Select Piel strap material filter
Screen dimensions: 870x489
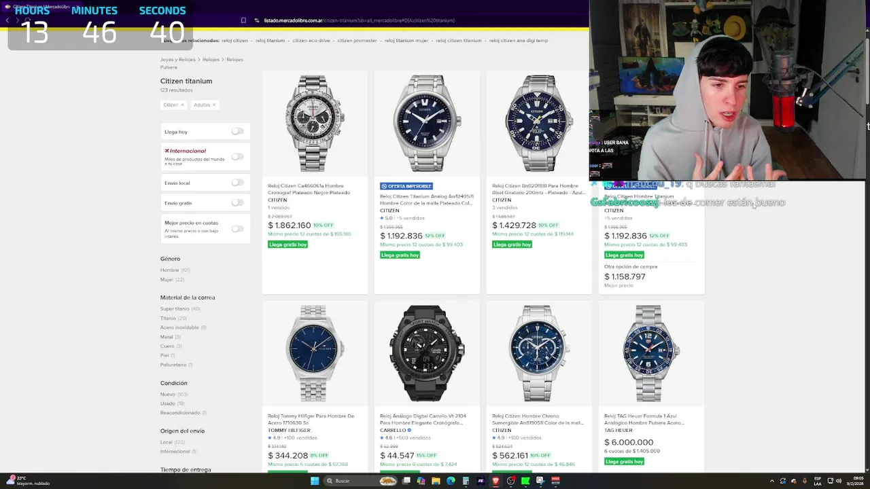(168, 355)
